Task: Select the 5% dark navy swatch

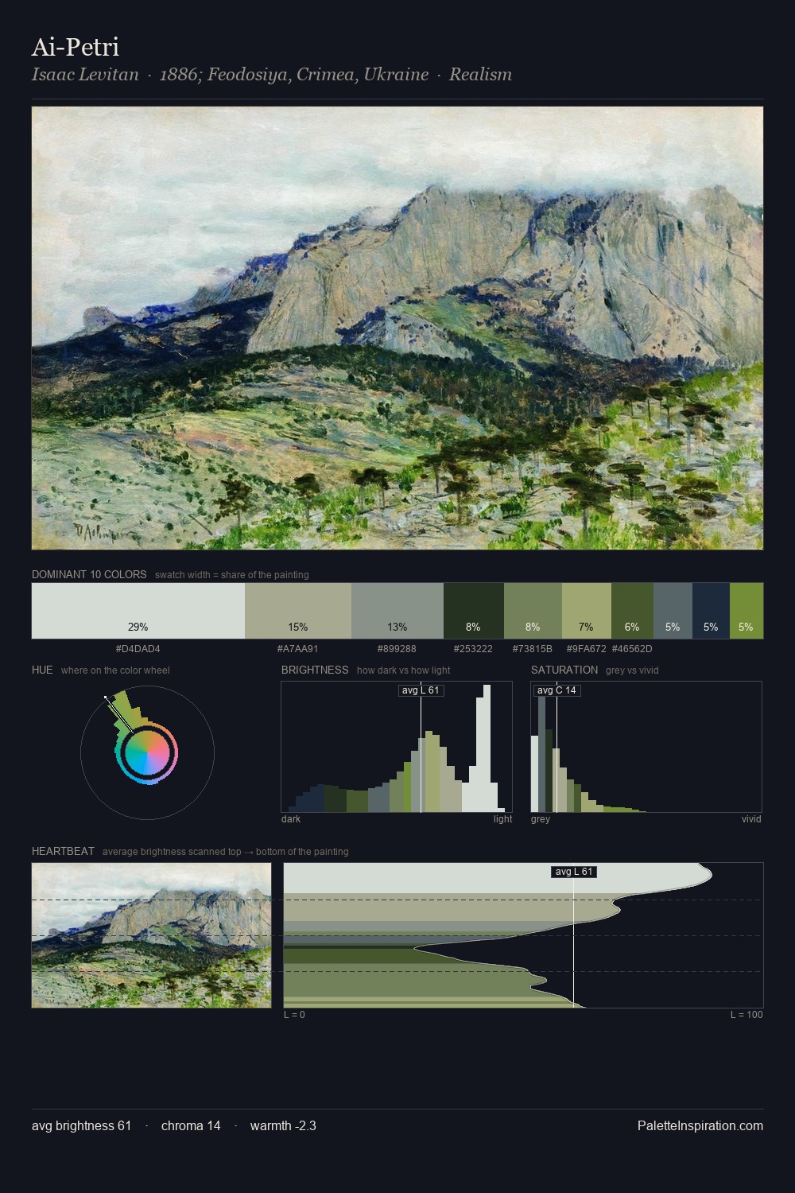Action: pyautogui.click(x=711, y=611)
